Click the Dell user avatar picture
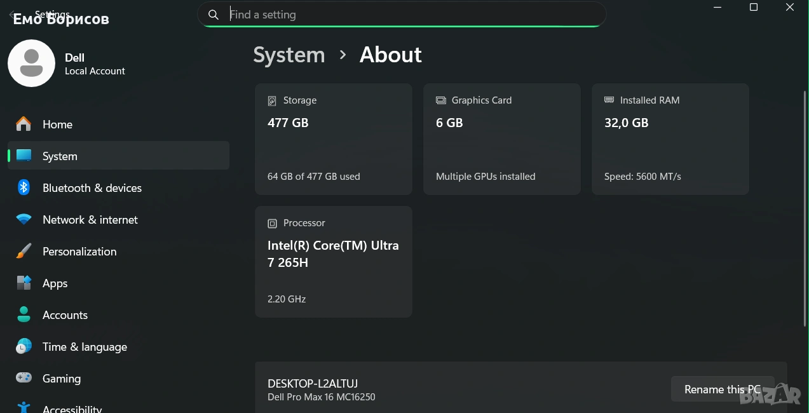Image resolution: width=809 pixels, height=413 pixels. pyautogui.click(x=31, y=64)
